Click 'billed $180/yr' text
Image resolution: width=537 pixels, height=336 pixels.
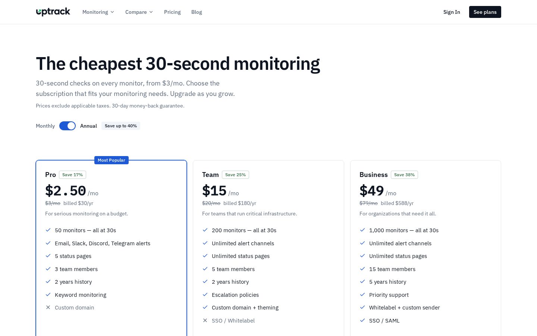click(240, 203)
